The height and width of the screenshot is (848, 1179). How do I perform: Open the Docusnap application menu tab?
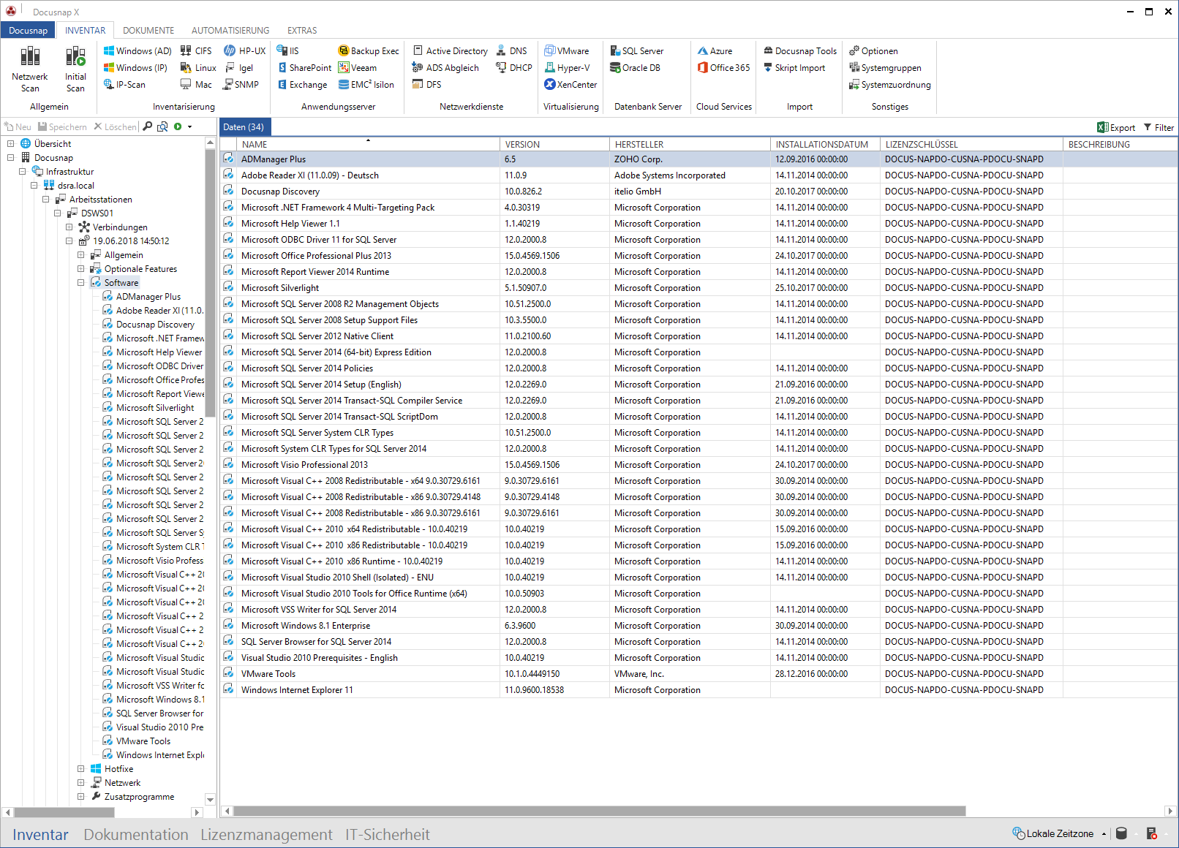(28, 31)
